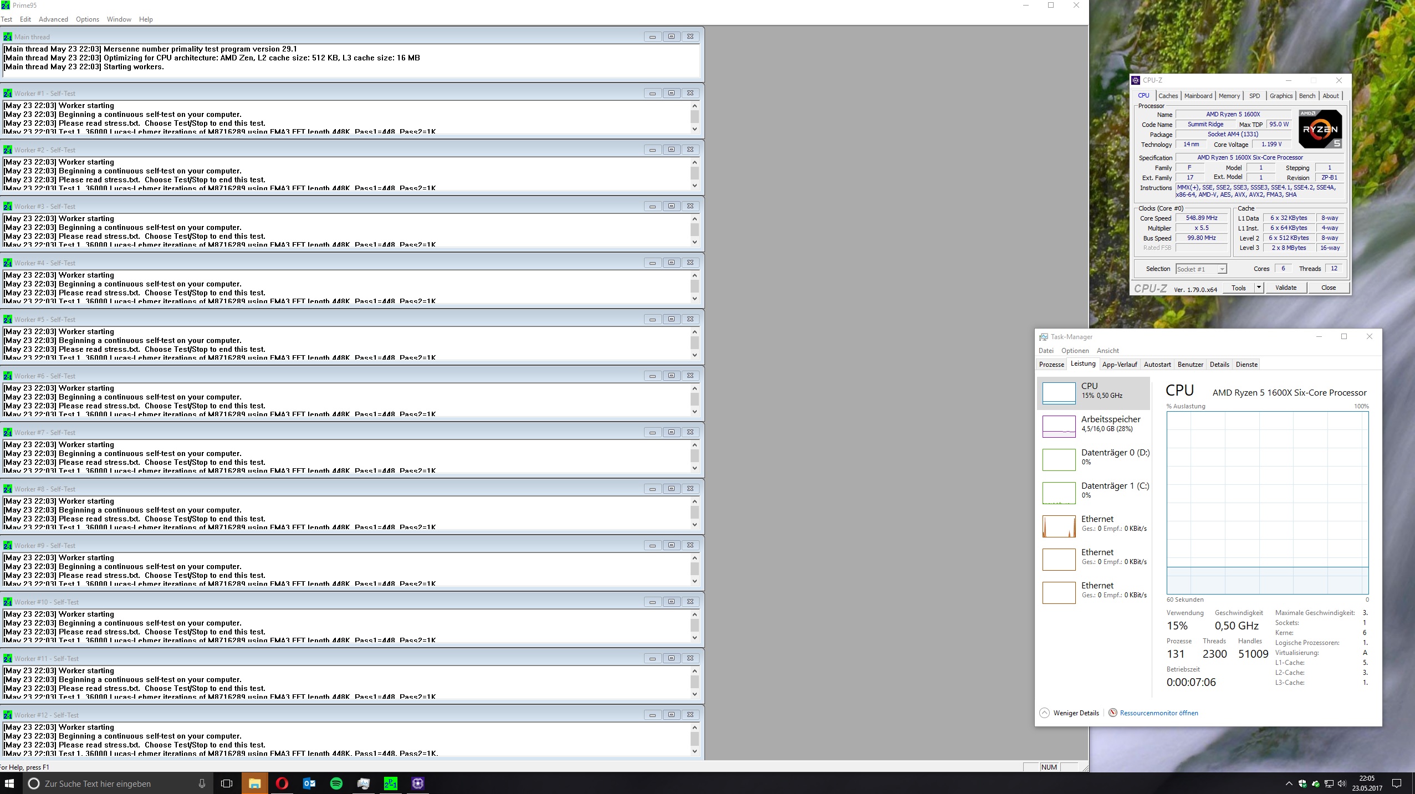The image size is (1415, 794).
Task: Click the Worker #1 scrollbar down arrow
Action: 694,129
